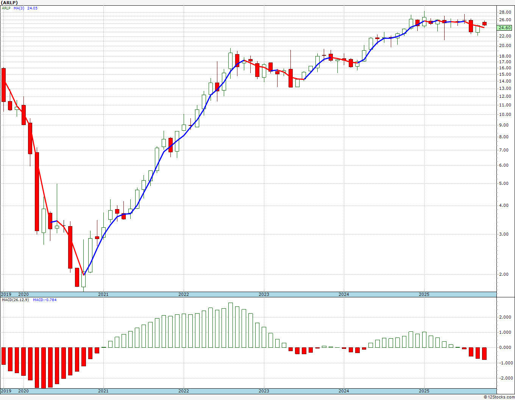The width and height of the screenshot is (515, 400).
Task: Click the "12.00" price axis label
Action: (505, 96)
